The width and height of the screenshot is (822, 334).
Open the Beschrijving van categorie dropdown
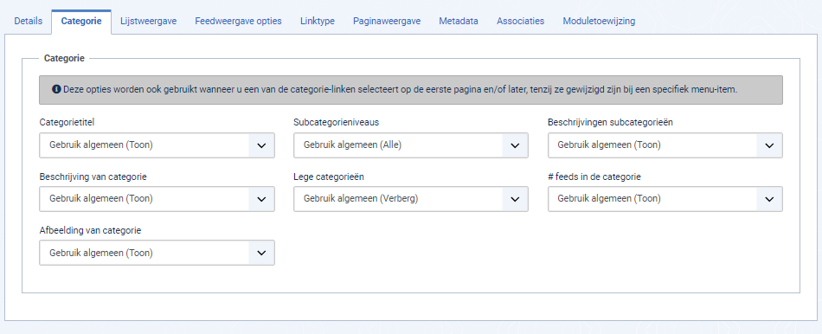(x=157, y=199)
